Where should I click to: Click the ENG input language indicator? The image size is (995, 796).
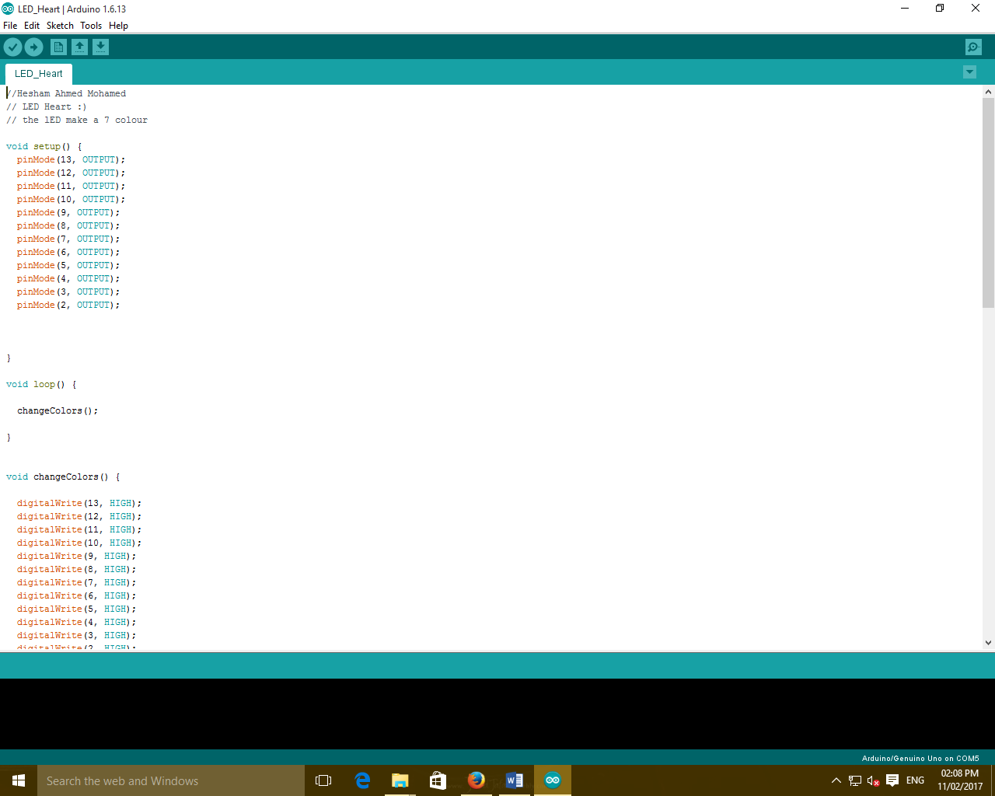point(916,780)
